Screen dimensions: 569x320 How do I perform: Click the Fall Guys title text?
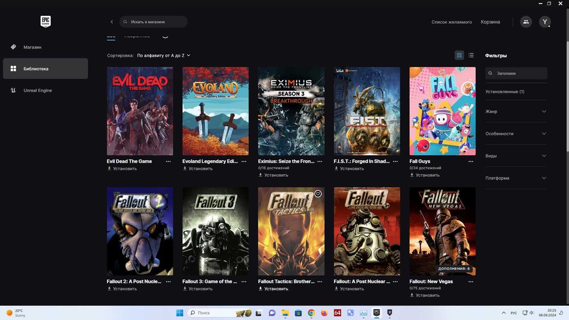point(420,161)
